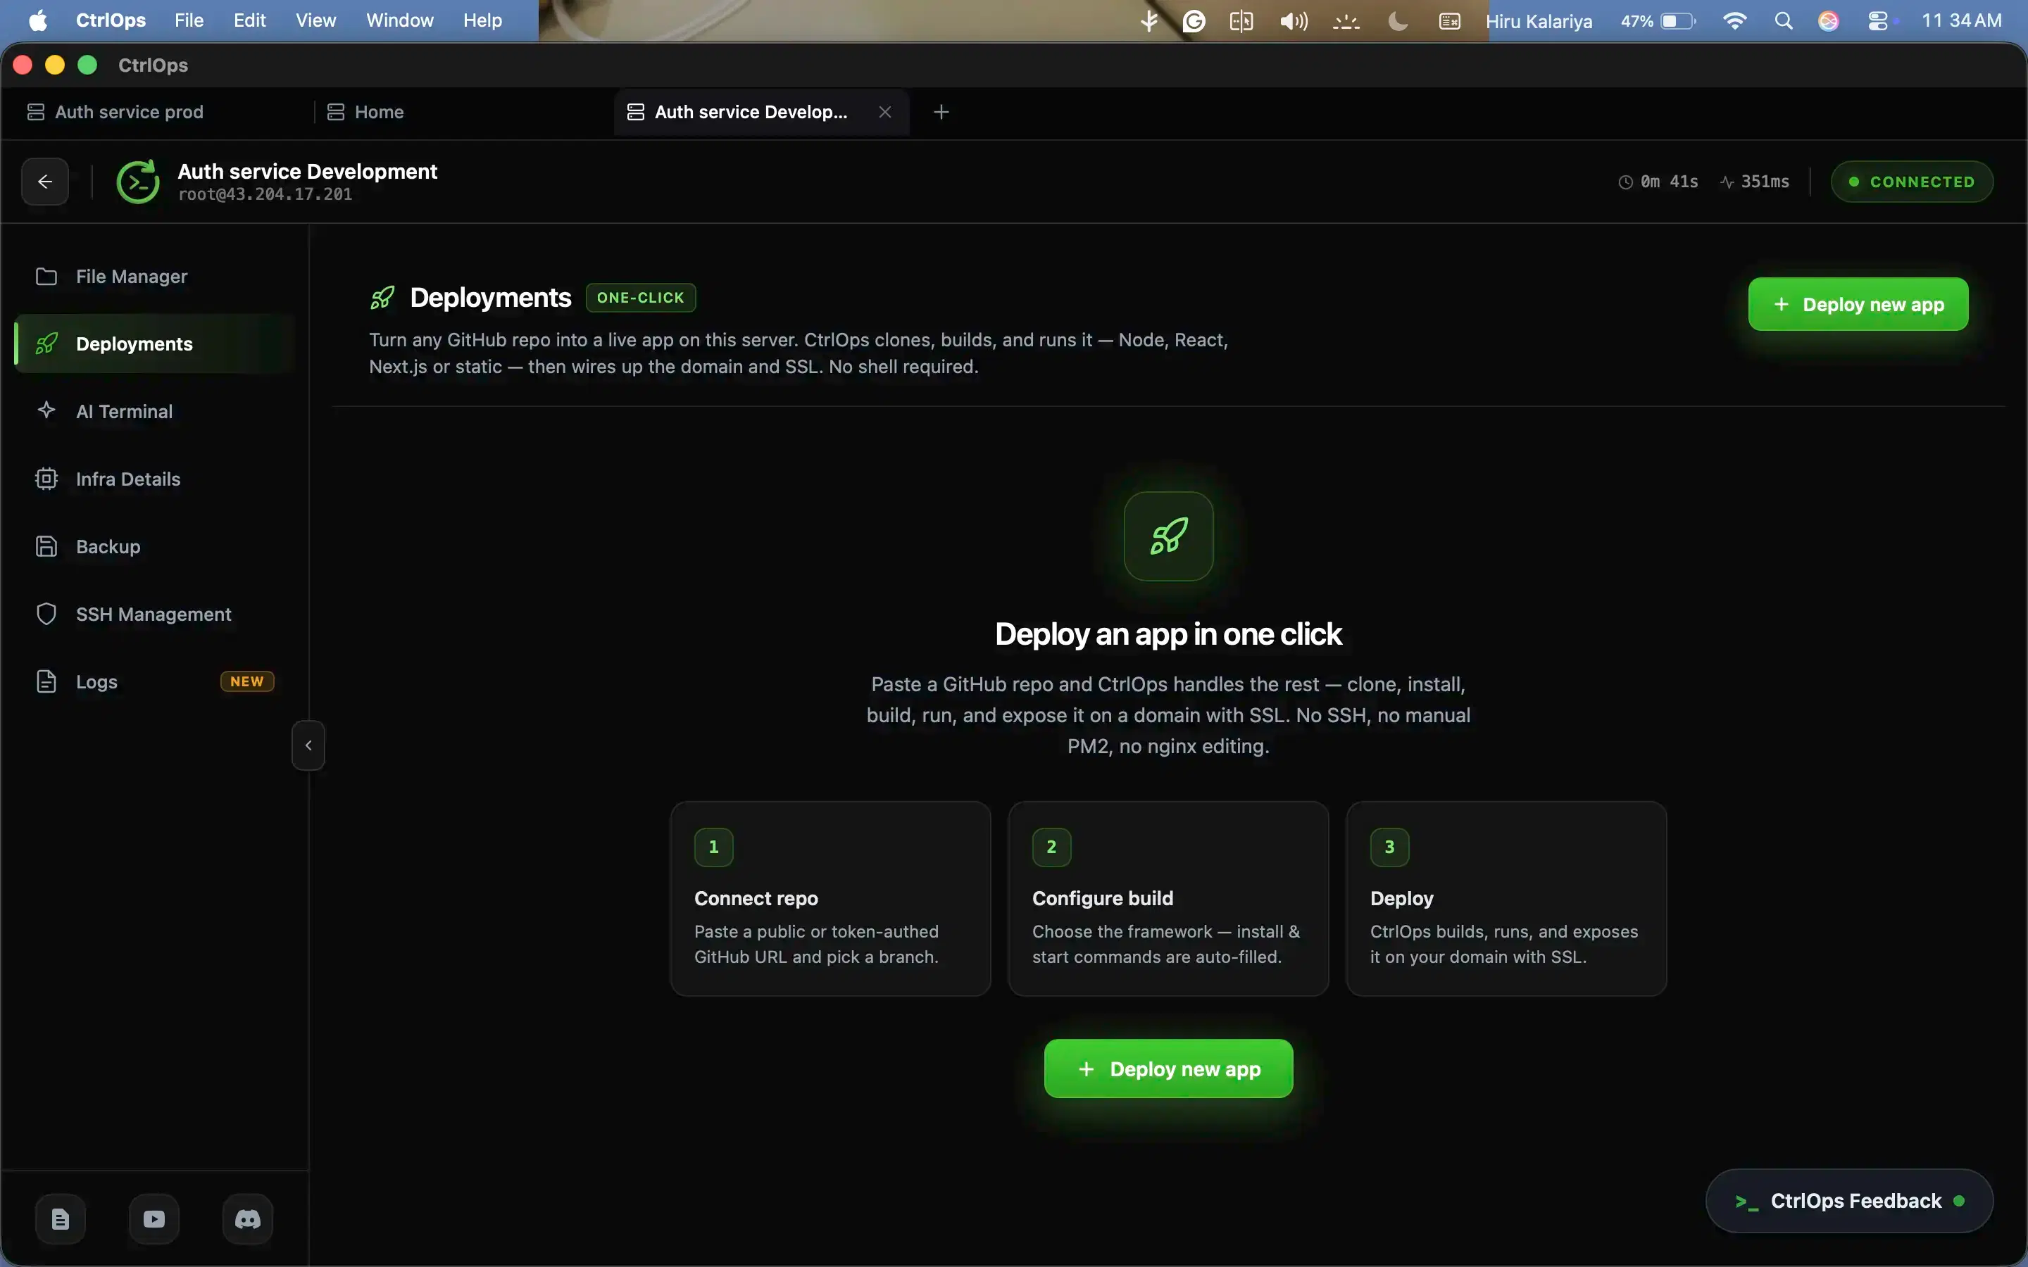Screen dimensions: 2028x1267
Task: Click the centered Deploy new app button
Action: (1168, 1069)
